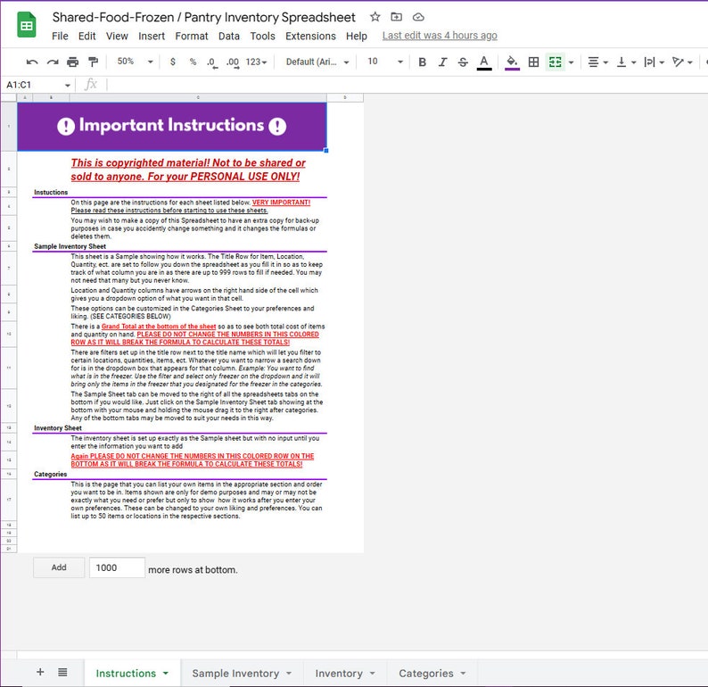Click the copyrighted material warning text
Screen dimensions: 708x687
(188, 170)
